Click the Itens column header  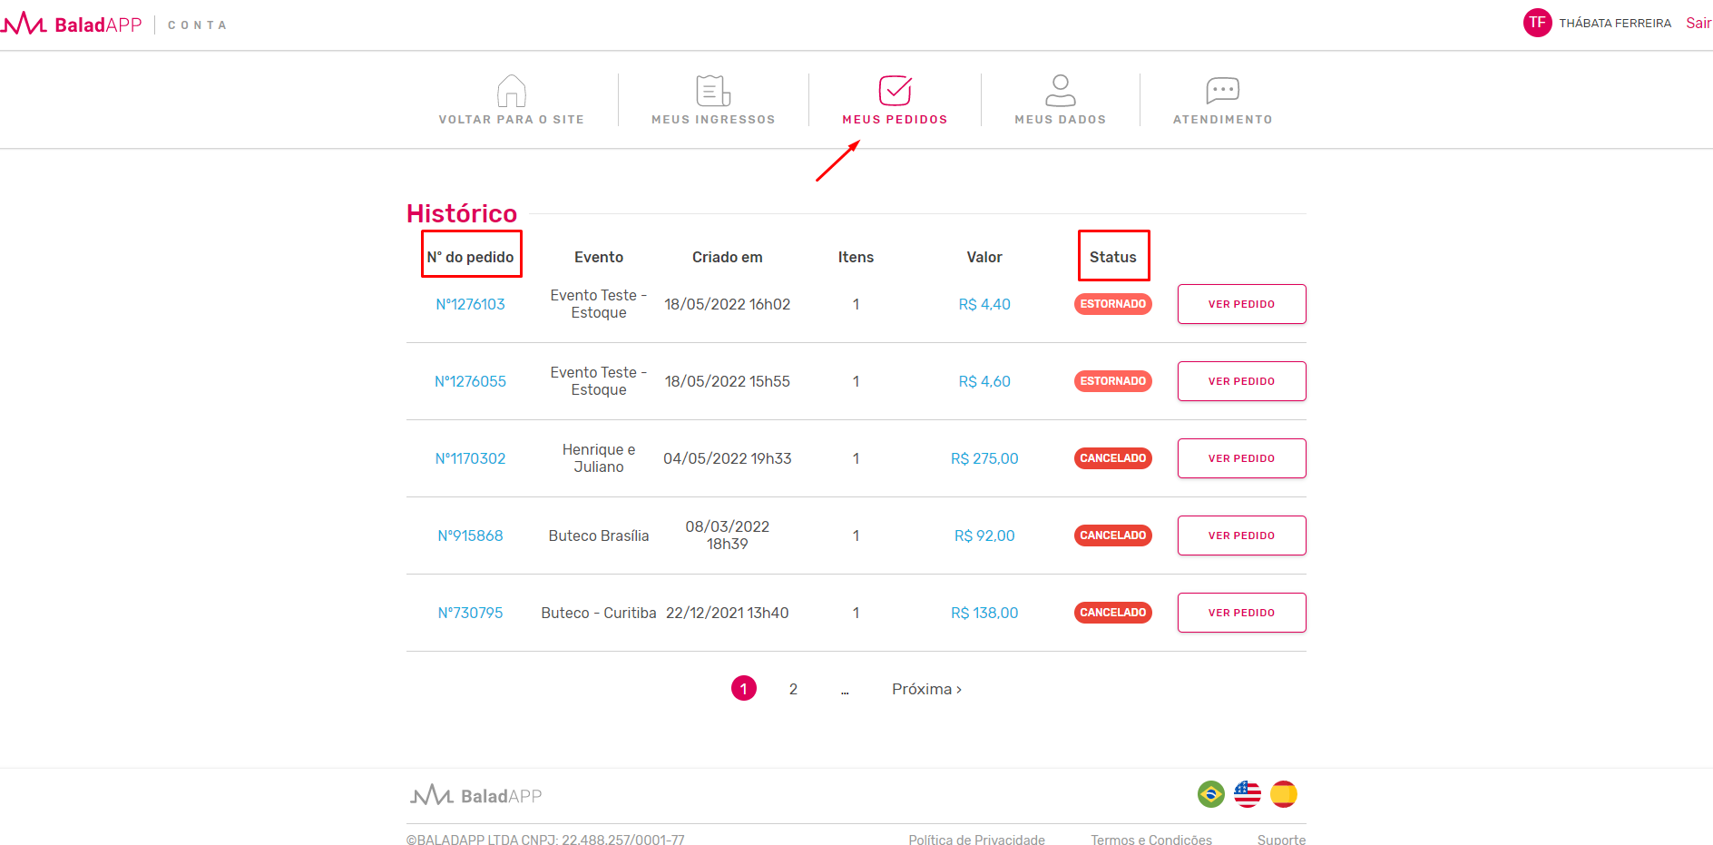(856, 257)
